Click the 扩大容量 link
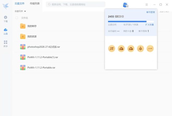This screenshot has height=116, width=172. click(150, 25)
